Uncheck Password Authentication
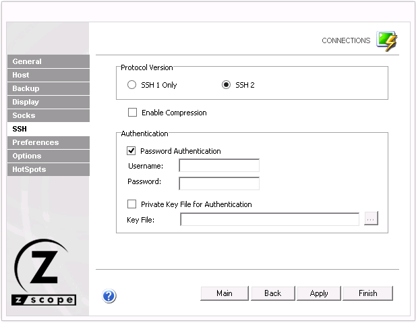The image size is (416, 323). click(x=131, y=151)
